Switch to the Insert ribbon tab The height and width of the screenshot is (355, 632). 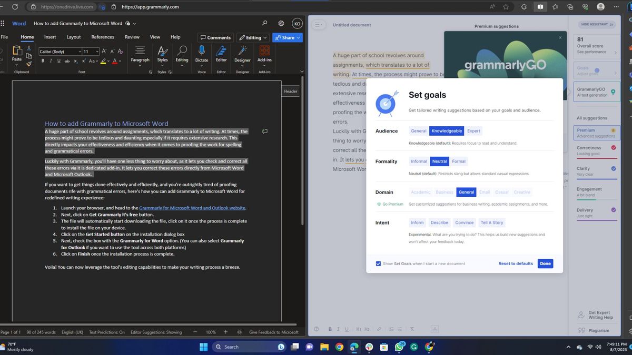(x=50, y=37)
